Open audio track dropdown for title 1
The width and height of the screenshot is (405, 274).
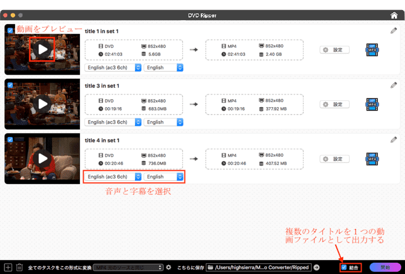tap(113, 67)
